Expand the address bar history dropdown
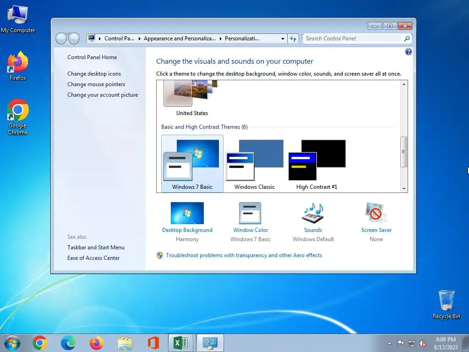Viewport: 469px width, 352px height. (283, 38)
